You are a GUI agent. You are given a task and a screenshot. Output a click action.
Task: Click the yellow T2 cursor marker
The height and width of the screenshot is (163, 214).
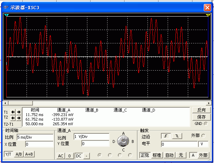208,15
